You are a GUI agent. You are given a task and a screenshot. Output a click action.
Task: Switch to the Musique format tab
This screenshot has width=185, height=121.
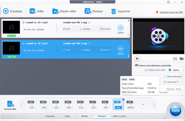(102, 116)
